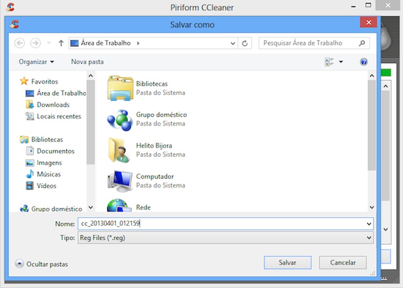Screen dimensions: 403x288
Task: Open the Nome field dropdown arrow
Action: [x=369, y=224]
